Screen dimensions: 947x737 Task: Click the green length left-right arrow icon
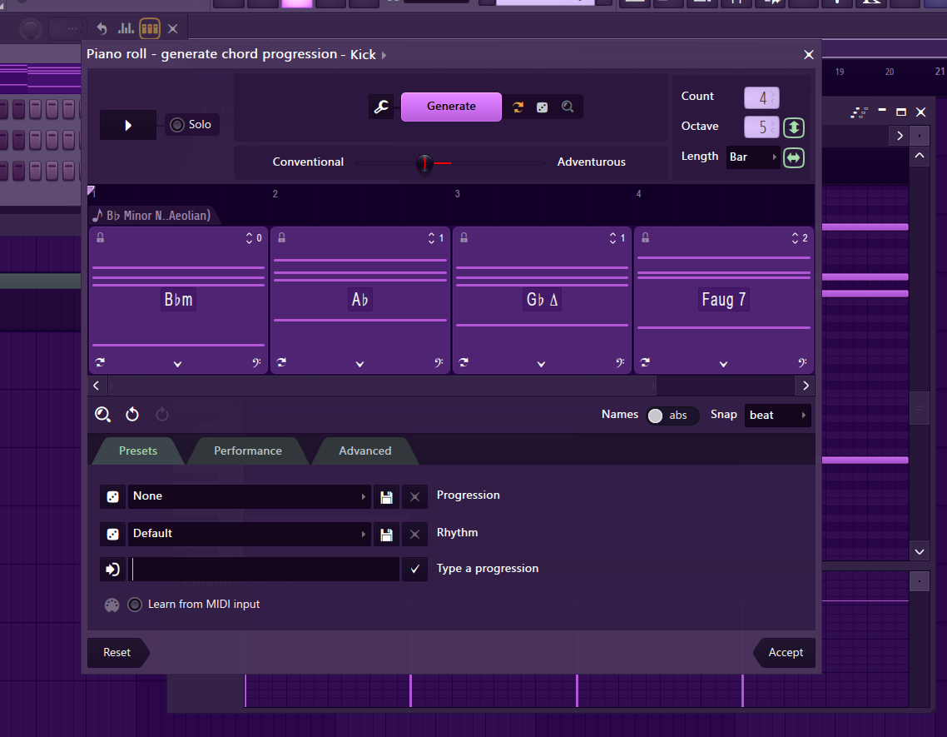(x=794, y=157)
